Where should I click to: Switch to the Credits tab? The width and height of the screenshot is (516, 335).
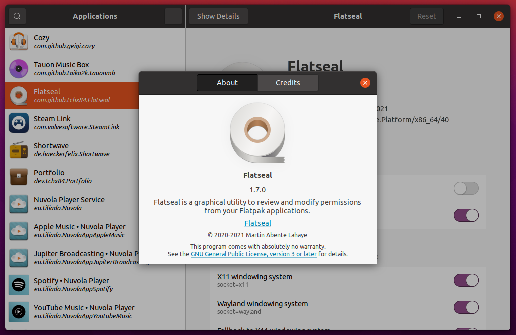(288, 83)
